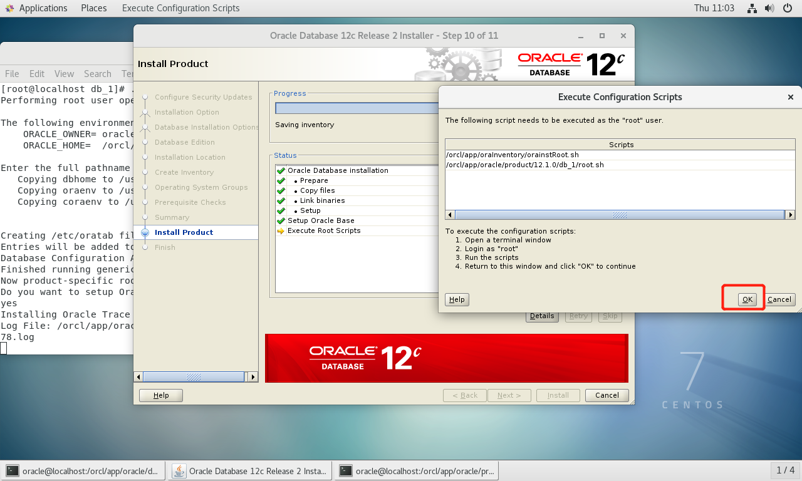Cancel the Execute Configuration Scripts dialog
The image size is (802, 481).
point(779,299)
